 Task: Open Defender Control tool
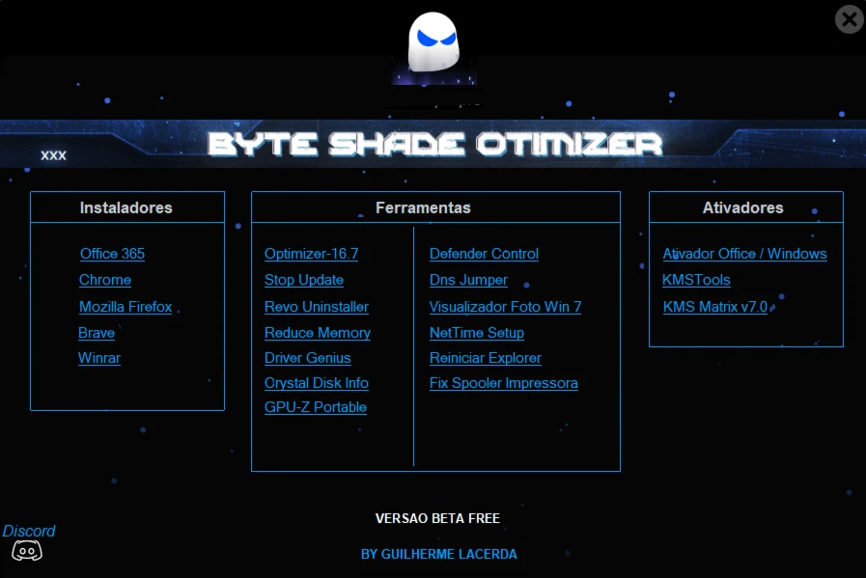[x=484, y=254]
